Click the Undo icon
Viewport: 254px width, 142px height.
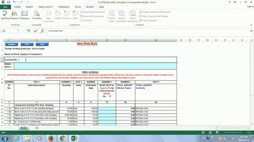coord(14,2)
